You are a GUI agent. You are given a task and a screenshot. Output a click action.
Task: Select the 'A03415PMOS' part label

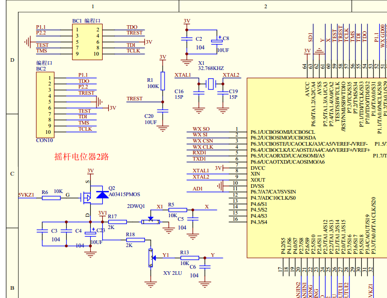tap(124, 195)
